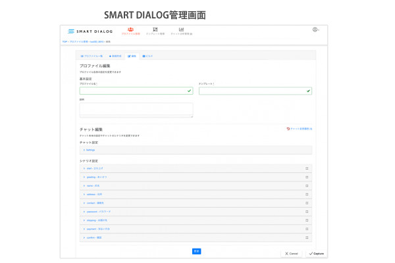The image size is (395, 263).
Task: Open the Chat Analysis Management nav item
Action: tap(182, 31)
